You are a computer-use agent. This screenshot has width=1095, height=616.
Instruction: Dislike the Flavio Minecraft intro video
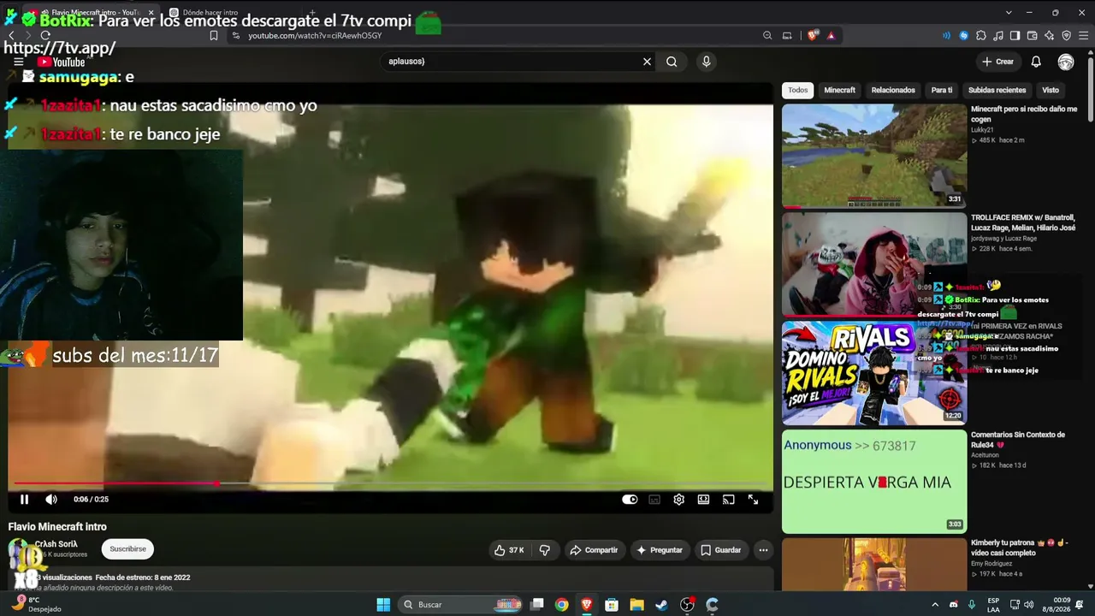pos(545,550)
